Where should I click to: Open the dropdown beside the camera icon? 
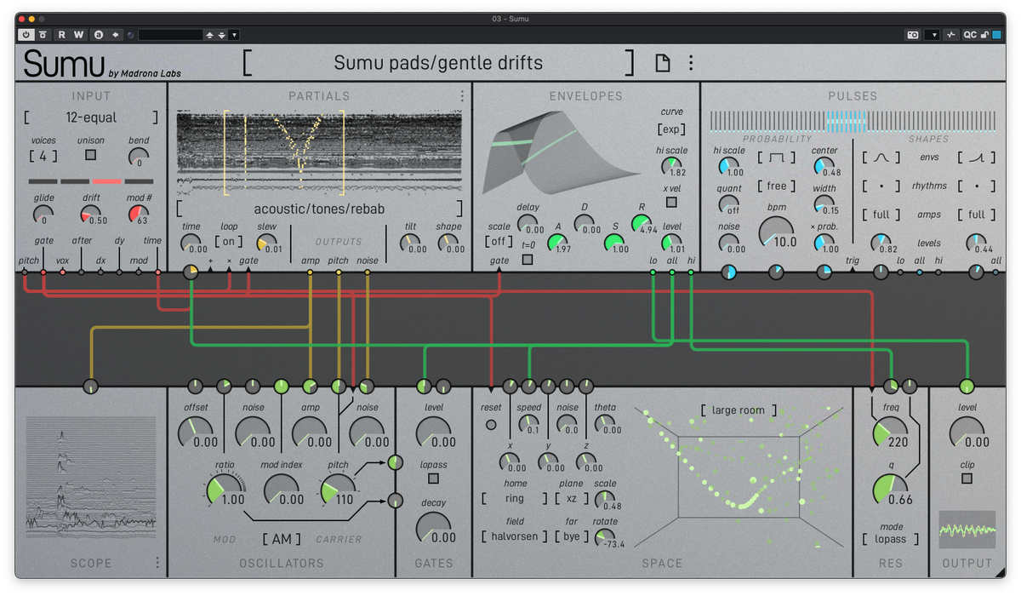[x=932, y=35]
